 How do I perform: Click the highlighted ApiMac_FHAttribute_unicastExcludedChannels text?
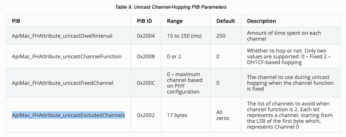tap(68, 115)
